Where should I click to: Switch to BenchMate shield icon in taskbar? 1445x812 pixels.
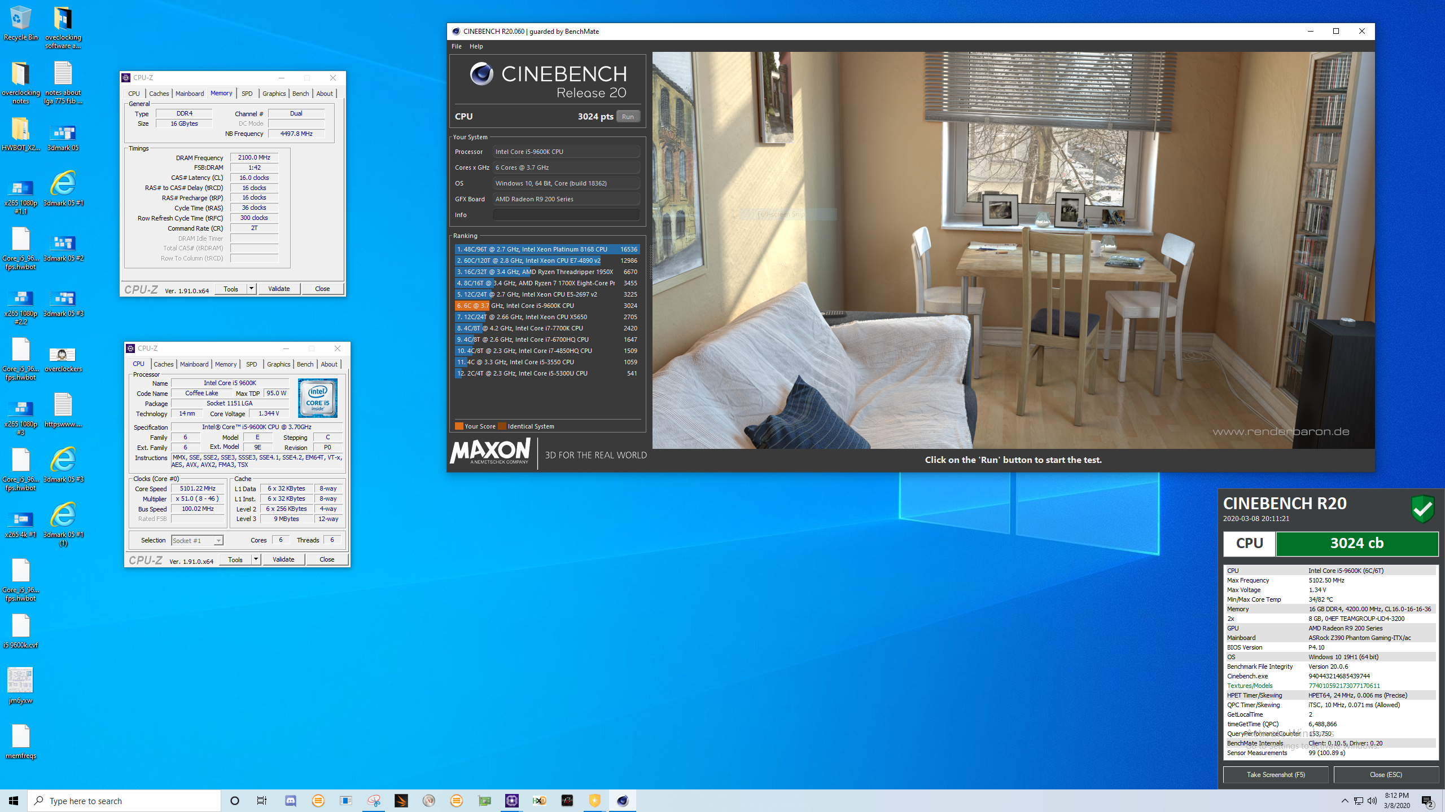pos(595,801)
